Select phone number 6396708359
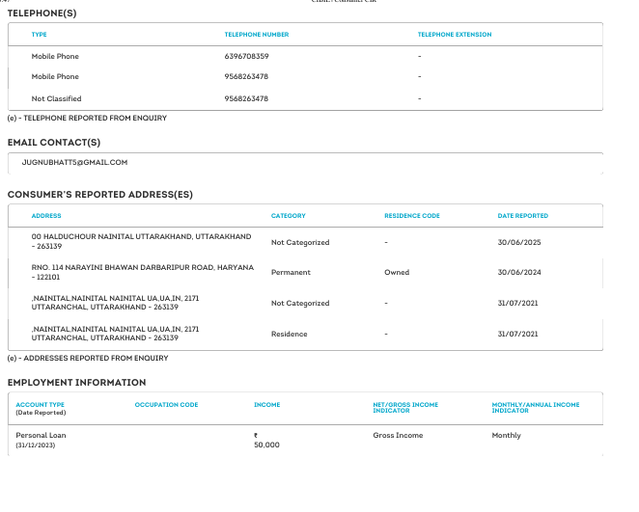Screen dimensions: 639x512 (246, 56)
